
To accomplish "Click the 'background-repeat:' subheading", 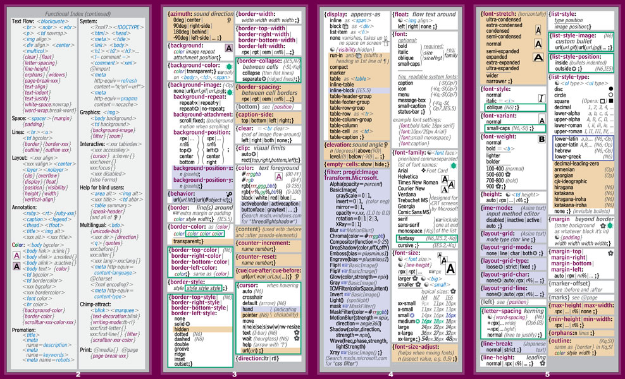I will pyautogui.click(x=200, y=97).
